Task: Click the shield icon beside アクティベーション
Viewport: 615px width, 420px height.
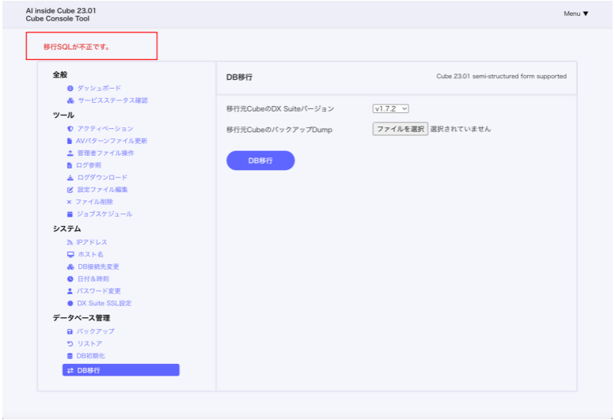Action: click(x=70, y=128)
